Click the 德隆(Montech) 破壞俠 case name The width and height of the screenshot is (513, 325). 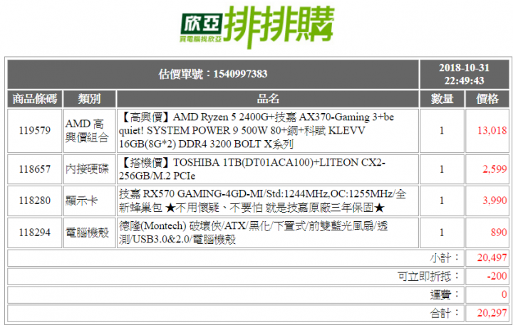click(253, 233)
